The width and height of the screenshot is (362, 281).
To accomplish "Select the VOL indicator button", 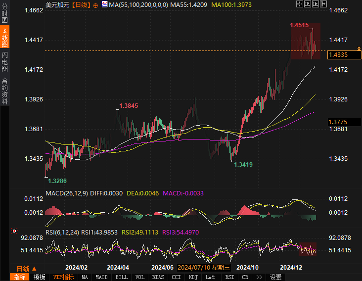I will pos(139,277).
